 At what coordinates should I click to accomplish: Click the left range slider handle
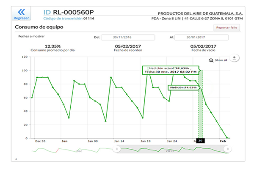click(118, 149)
